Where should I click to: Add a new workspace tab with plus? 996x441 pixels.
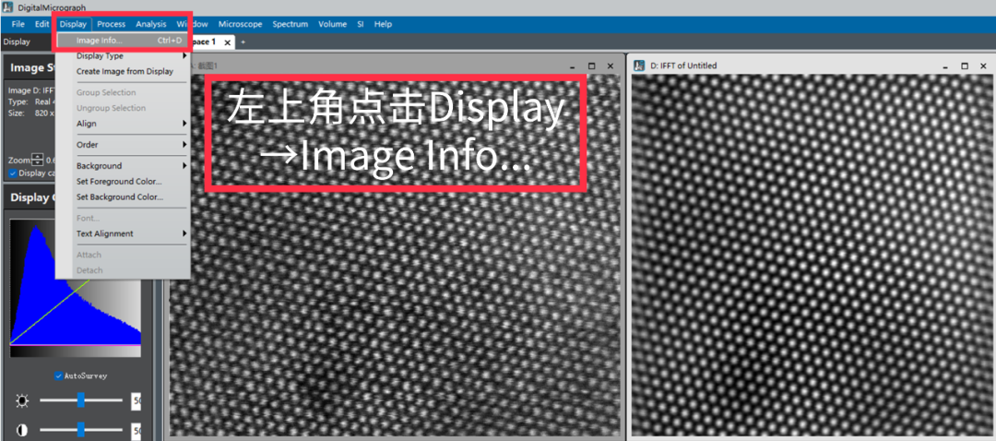(x=242, y=42)
